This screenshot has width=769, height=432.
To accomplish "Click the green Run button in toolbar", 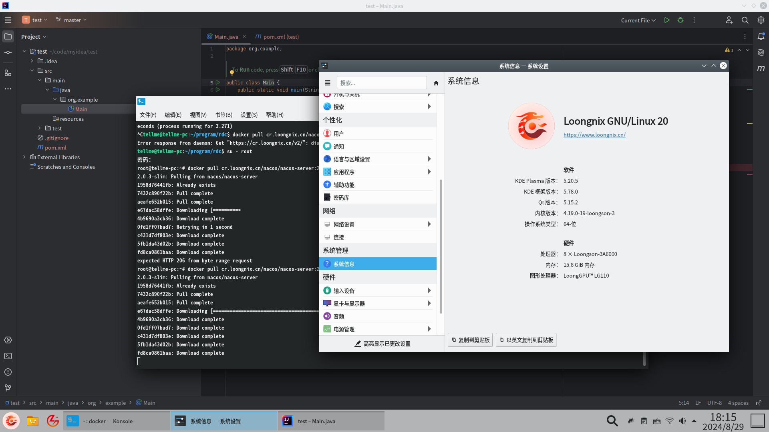I will 667,20.
